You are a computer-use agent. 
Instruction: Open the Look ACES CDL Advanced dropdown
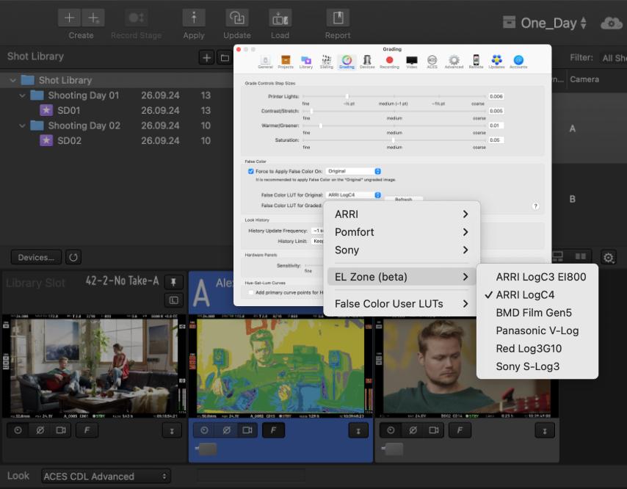[x=106, y=477]
